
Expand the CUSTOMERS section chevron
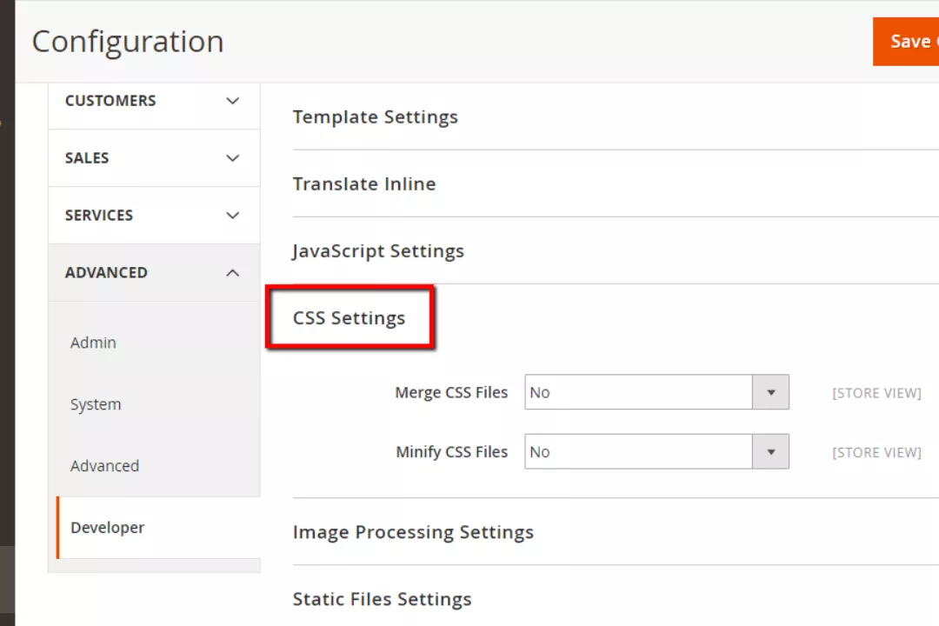pyautogui.click(x=232, y=101)
